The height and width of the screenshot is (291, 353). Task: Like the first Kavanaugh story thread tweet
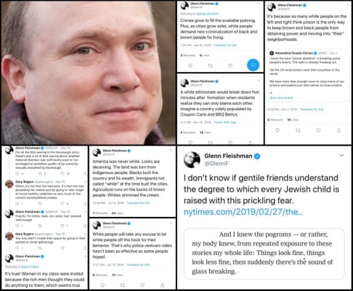(62, 173)
